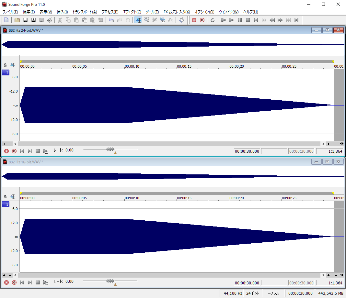Click the edit tool selector in the 24-bit window

[x=13, y=65]
